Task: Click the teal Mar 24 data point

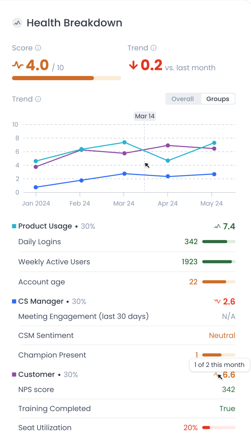Action: coord(124,142)
